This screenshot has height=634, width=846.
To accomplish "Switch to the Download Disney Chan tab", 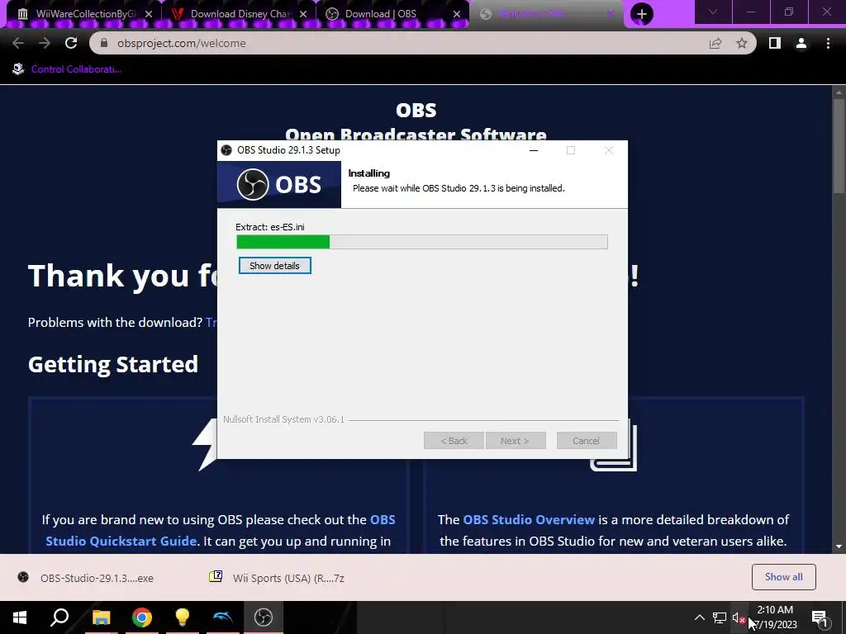I will [x=240, y=14].
